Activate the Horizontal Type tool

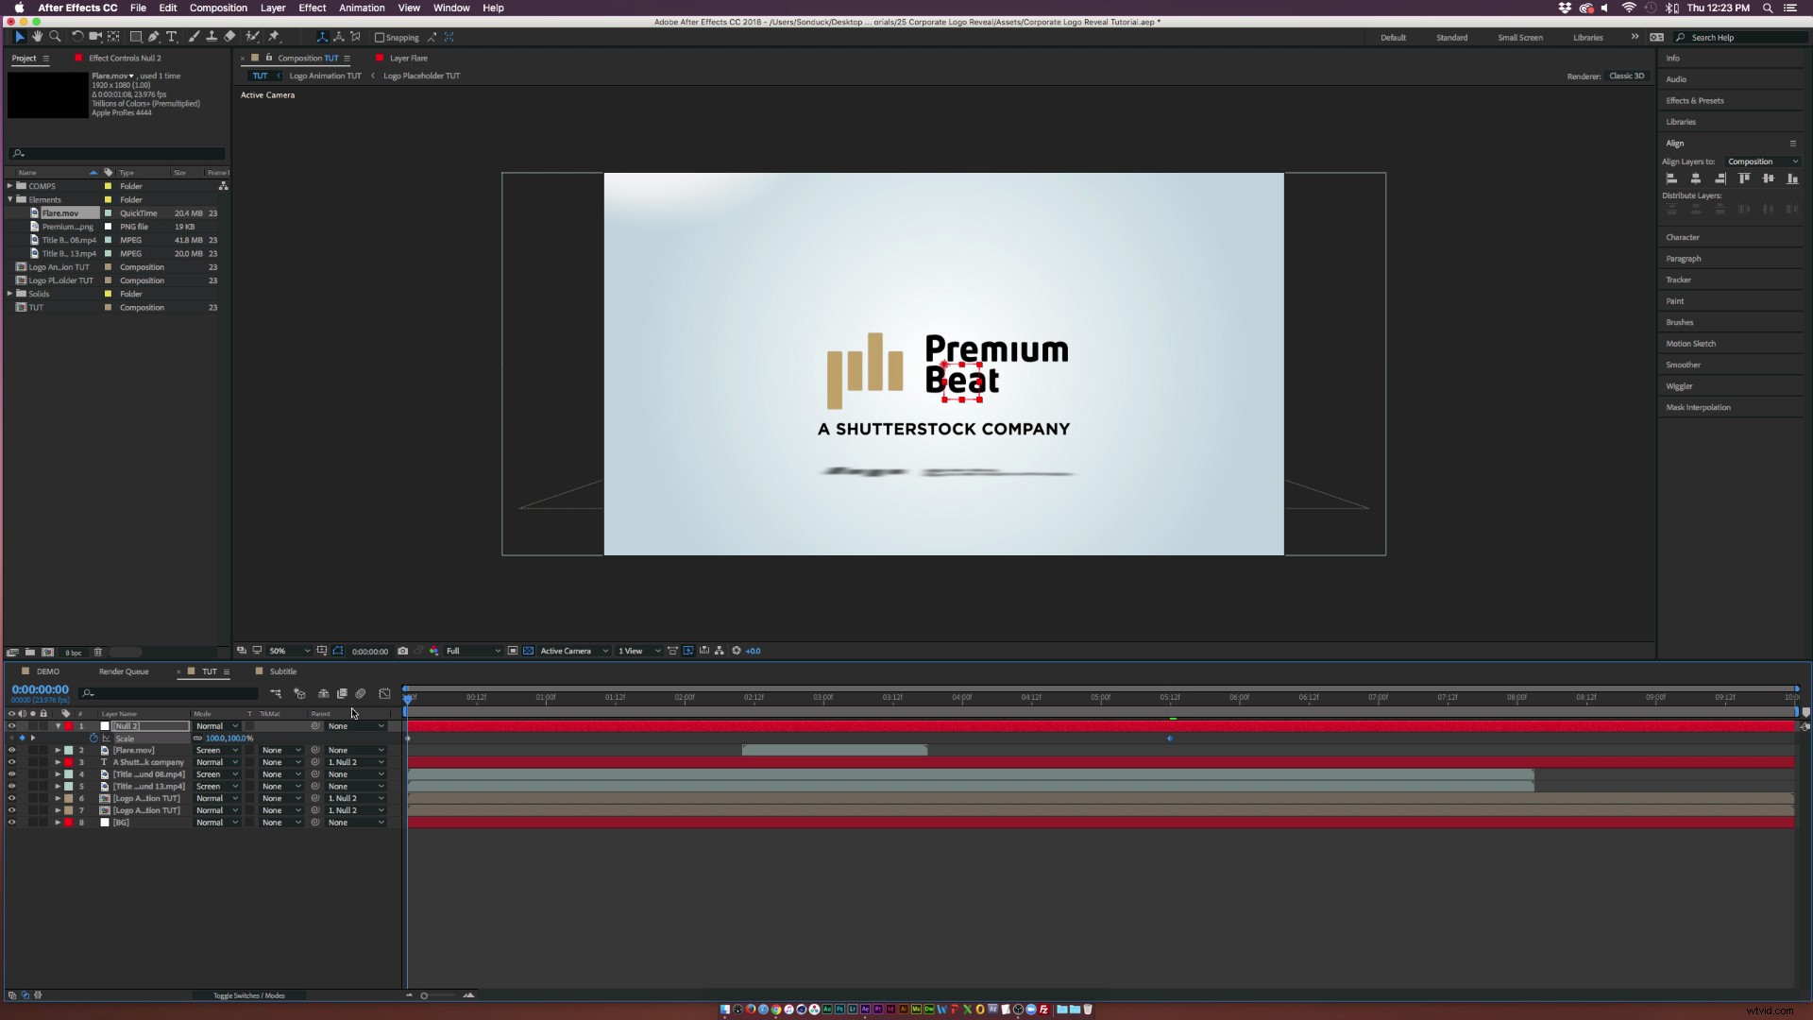(172, 37)
